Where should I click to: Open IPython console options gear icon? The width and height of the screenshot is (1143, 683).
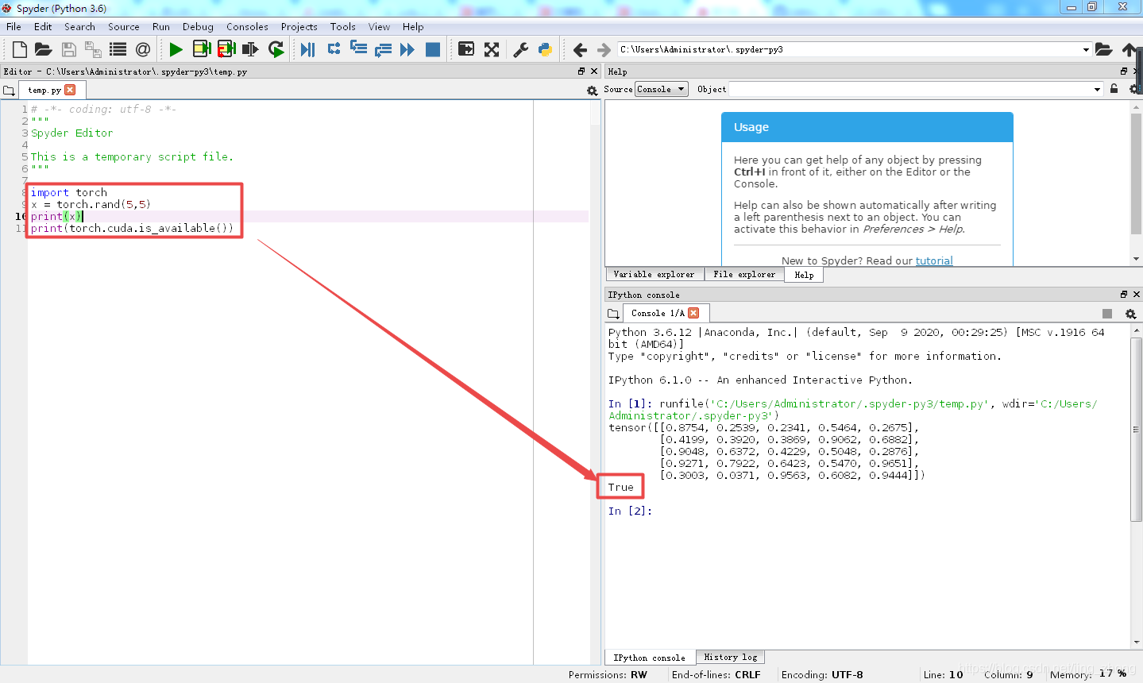[1130, 314]
